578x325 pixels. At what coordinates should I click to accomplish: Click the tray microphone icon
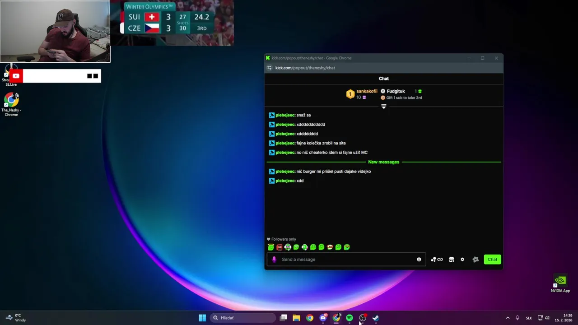(x=517, y=318)
